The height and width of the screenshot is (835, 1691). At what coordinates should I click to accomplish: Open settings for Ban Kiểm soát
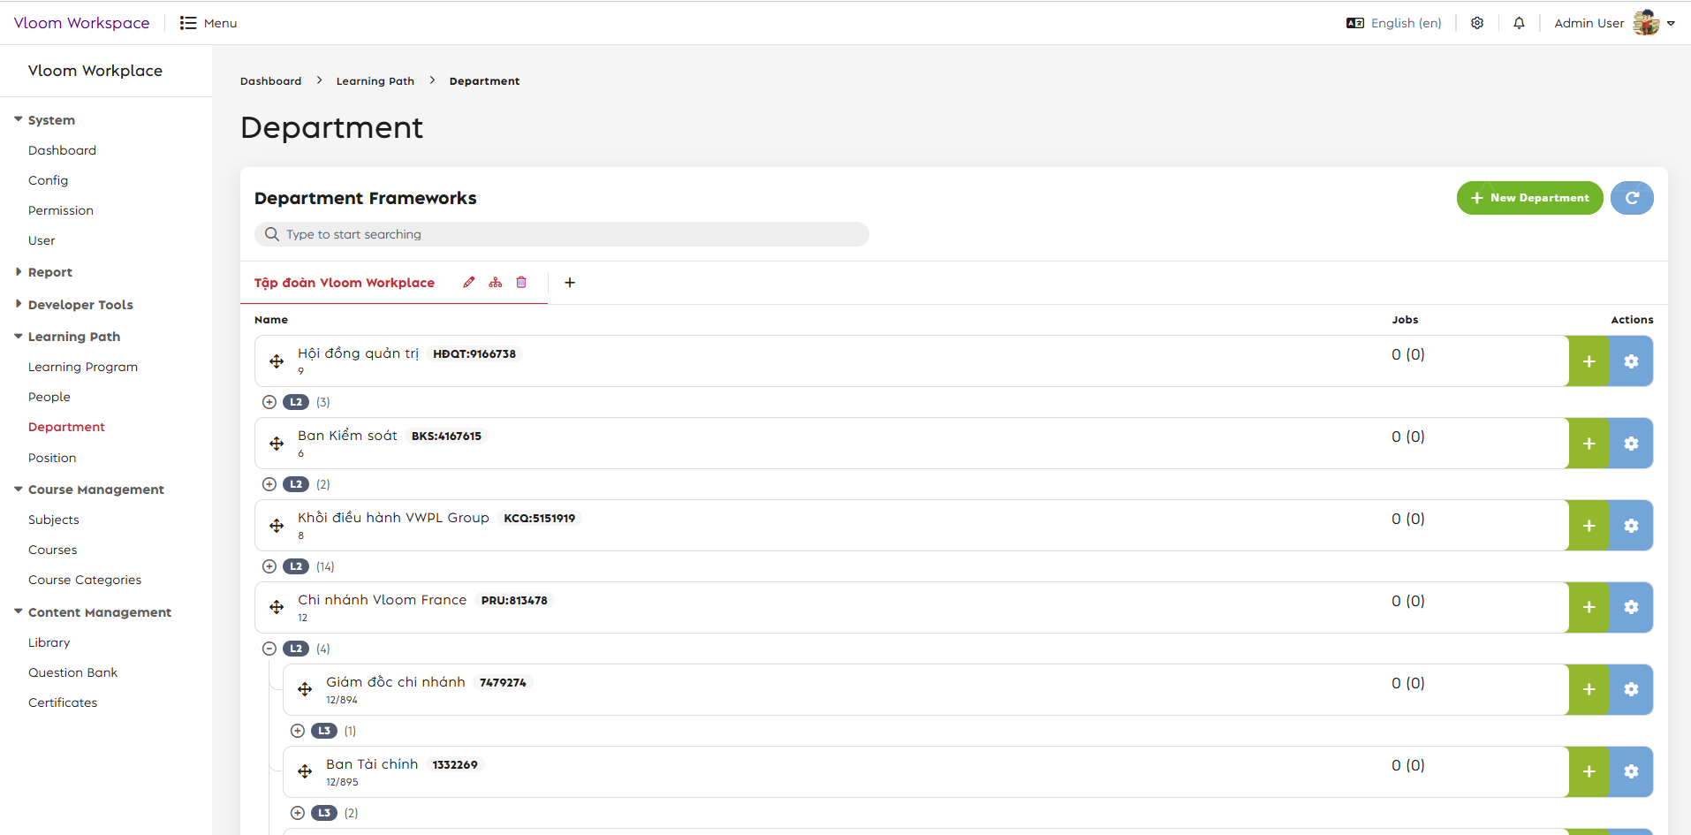tap(1631, 444)
